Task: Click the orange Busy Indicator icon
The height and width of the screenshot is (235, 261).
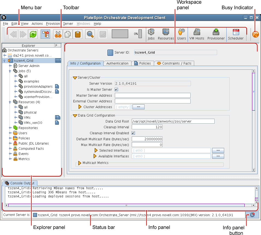Action: [256, 34]
